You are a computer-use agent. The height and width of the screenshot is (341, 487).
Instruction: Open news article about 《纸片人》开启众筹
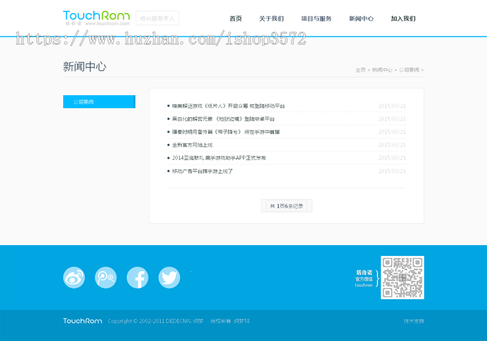coord(229,106)
